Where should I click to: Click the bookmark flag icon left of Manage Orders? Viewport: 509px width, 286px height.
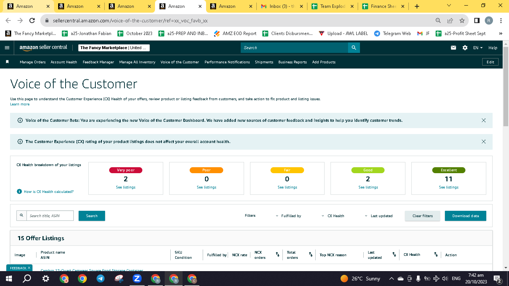tap(7, 62)
